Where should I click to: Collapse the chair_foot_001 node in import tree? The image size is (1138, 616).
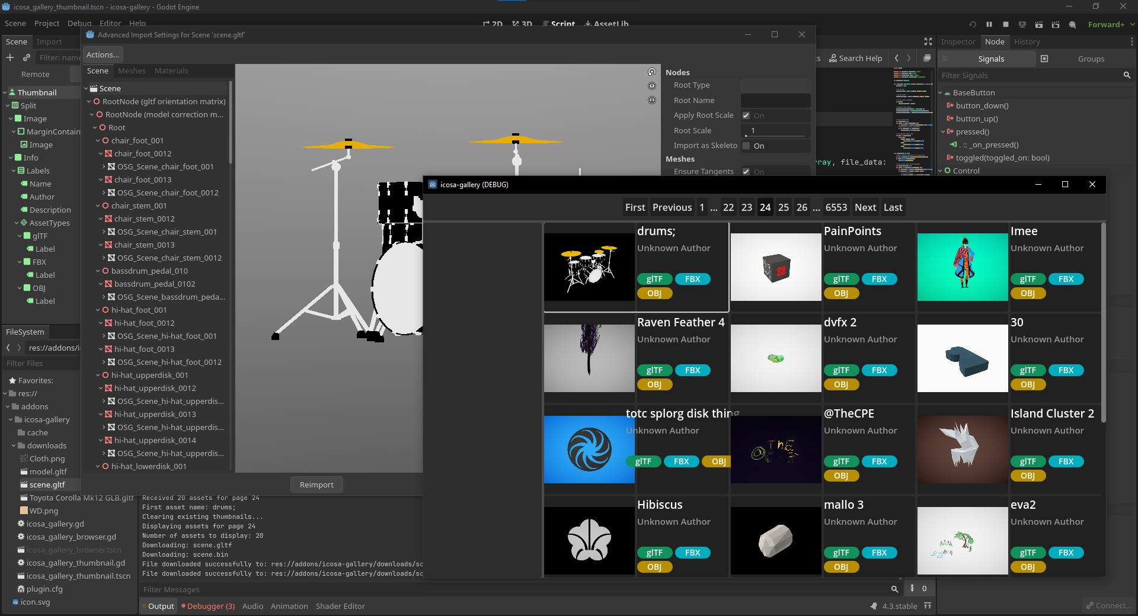pyautogui.click(x=98, y=141)
